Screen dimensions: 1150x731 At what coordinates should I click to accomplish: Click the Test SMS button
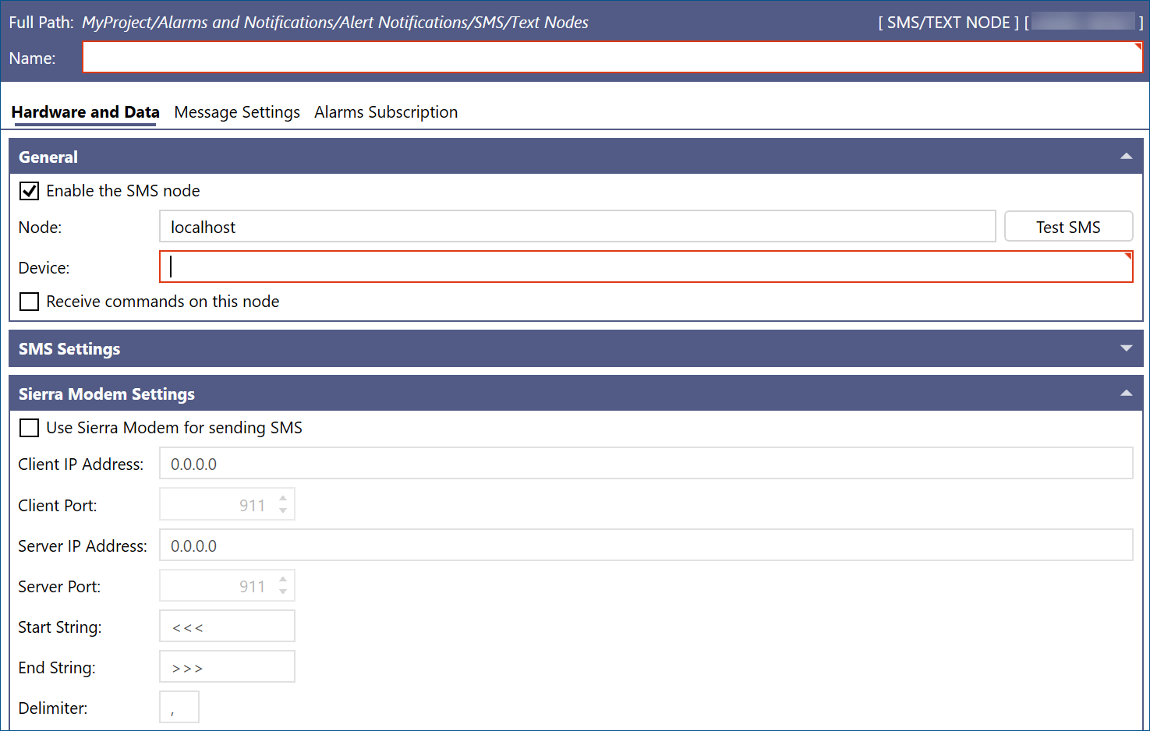pos(1068,227)
